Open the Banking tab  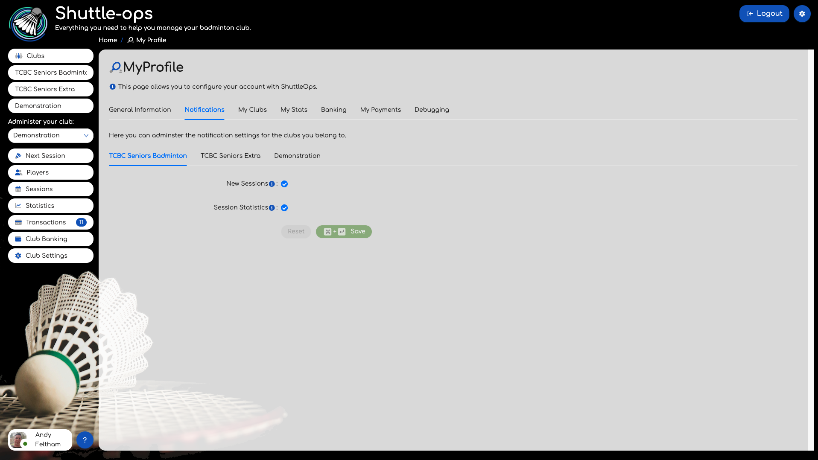334,110
